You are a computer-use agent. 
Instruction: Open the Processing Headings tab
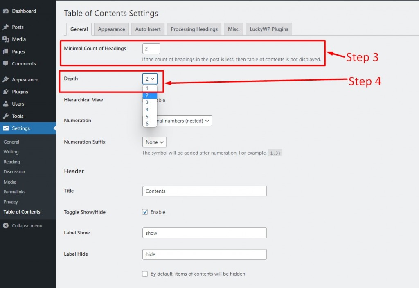[x=194, y=29]
